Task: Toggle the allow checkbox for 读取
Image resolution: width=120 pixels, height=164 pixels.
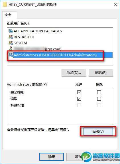Action: [x=79, y=99]
